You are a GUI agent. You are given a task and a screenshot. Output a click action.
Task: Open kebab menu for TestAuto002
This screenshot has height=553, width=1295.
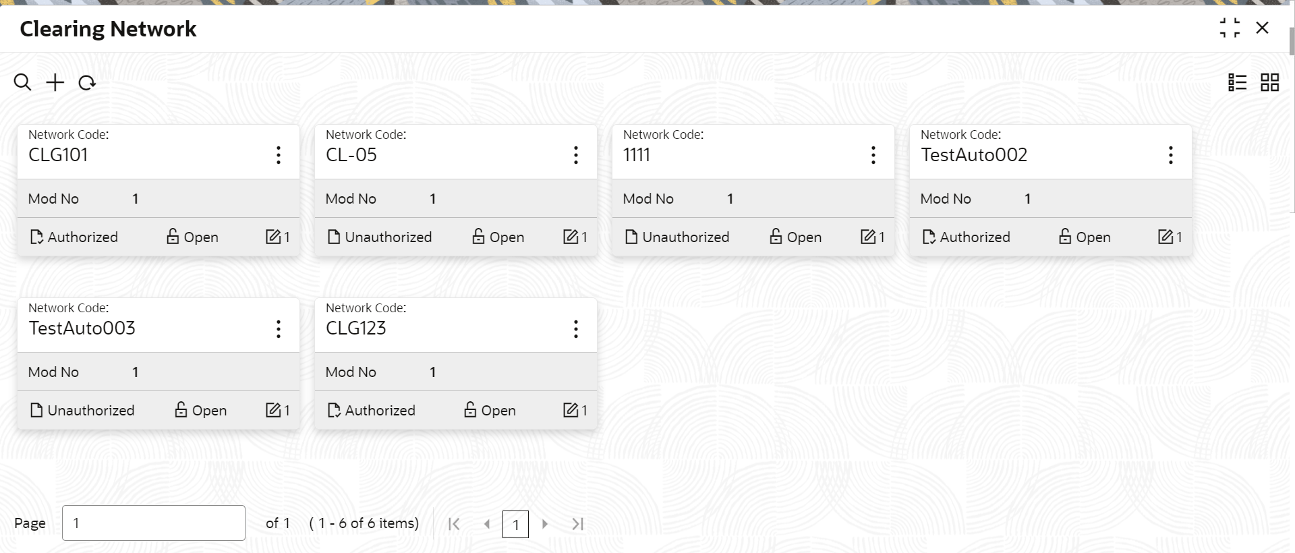click(x=1170, y=156)
